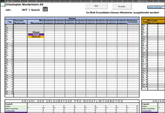The width and height of the screenshot is (165, 113).
Task: Select the year 2021 cell
Action: 24,10
